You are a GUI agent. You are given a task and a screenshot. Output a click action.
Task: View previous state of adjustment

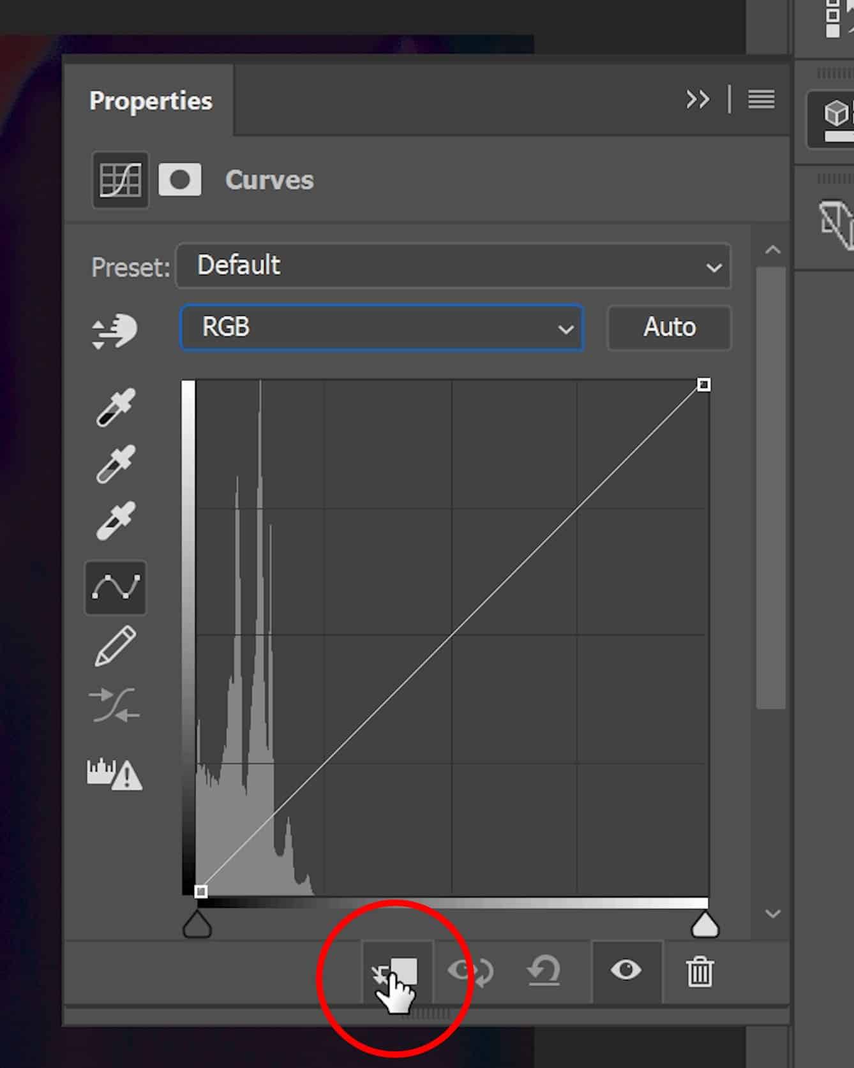point(470,972)
